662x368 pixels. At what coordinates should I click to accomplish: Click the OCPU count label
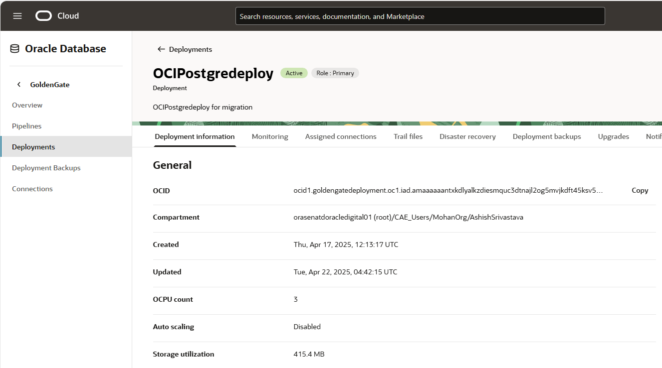tap(173, 299)
